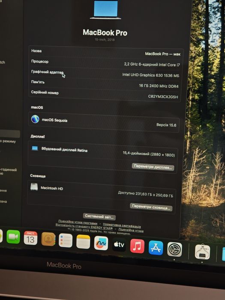The image size is (225, 300).
Task: Open Calendar showing the 13th
Action: coord(30,238)
